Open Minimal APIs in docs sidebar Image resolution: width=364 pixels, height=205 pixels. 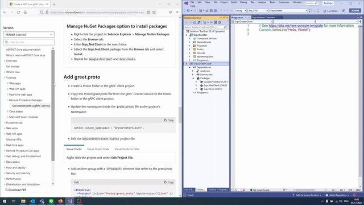tap(14, 140)
